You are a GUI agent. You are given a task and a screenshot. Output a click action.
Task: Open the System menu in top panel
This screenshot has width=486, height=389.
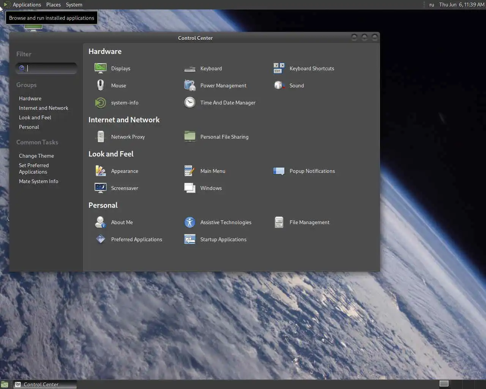click(x=74, y=5)
